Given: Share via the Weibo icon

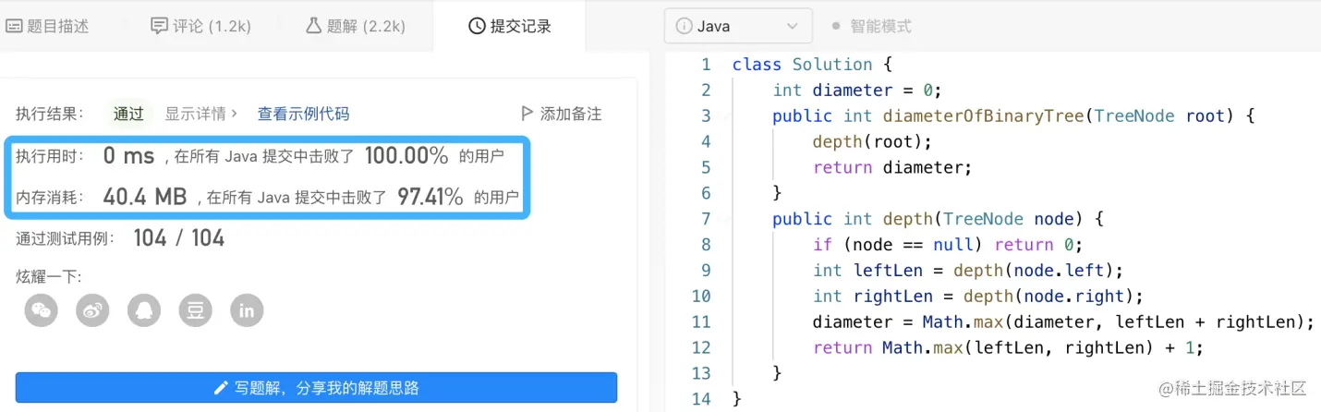Looking at the screenshot, I should pos(92,310).
